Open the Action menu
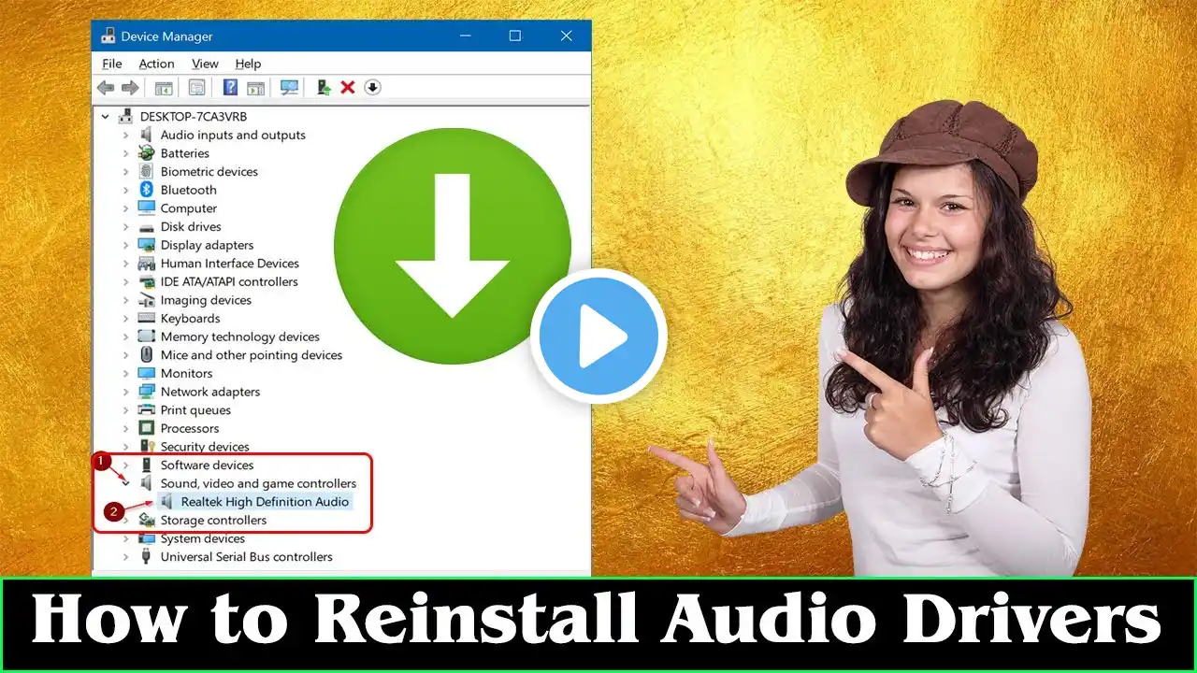 [156, 64]
